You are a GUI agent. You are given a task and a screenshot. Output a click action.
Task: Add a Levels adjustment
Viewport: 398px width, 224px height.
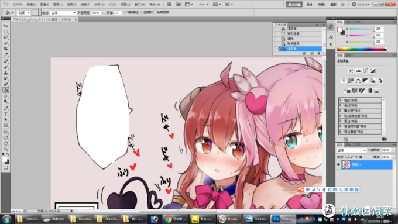coord(358,71)
